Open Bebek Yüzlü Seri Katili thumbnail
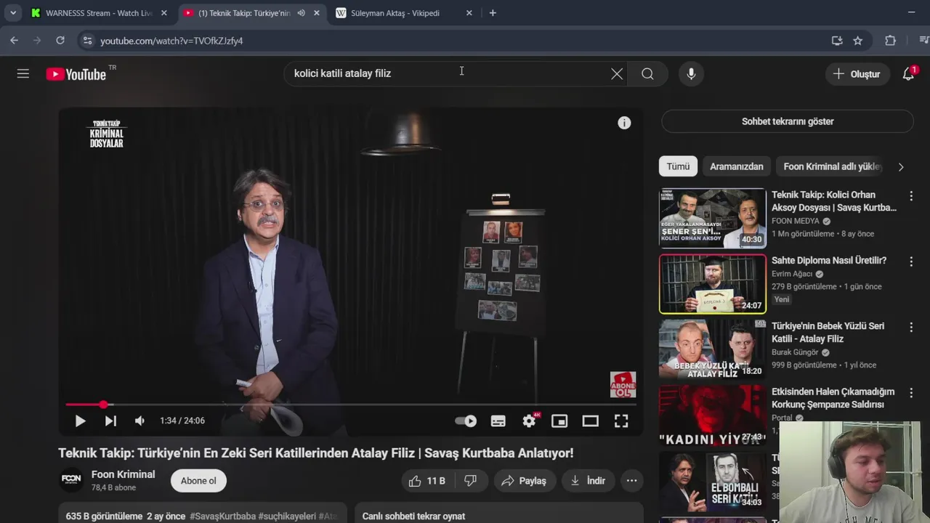 (712, 349)
